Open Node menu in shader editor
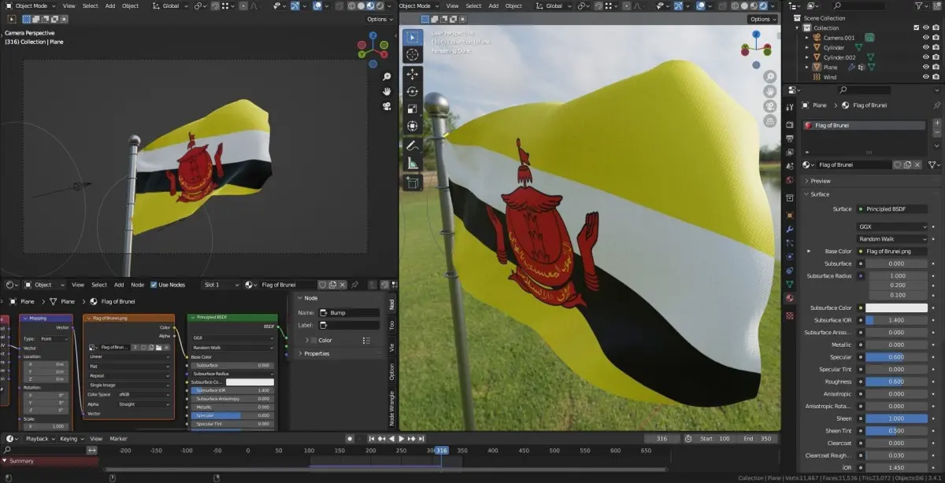 (137, 284)
